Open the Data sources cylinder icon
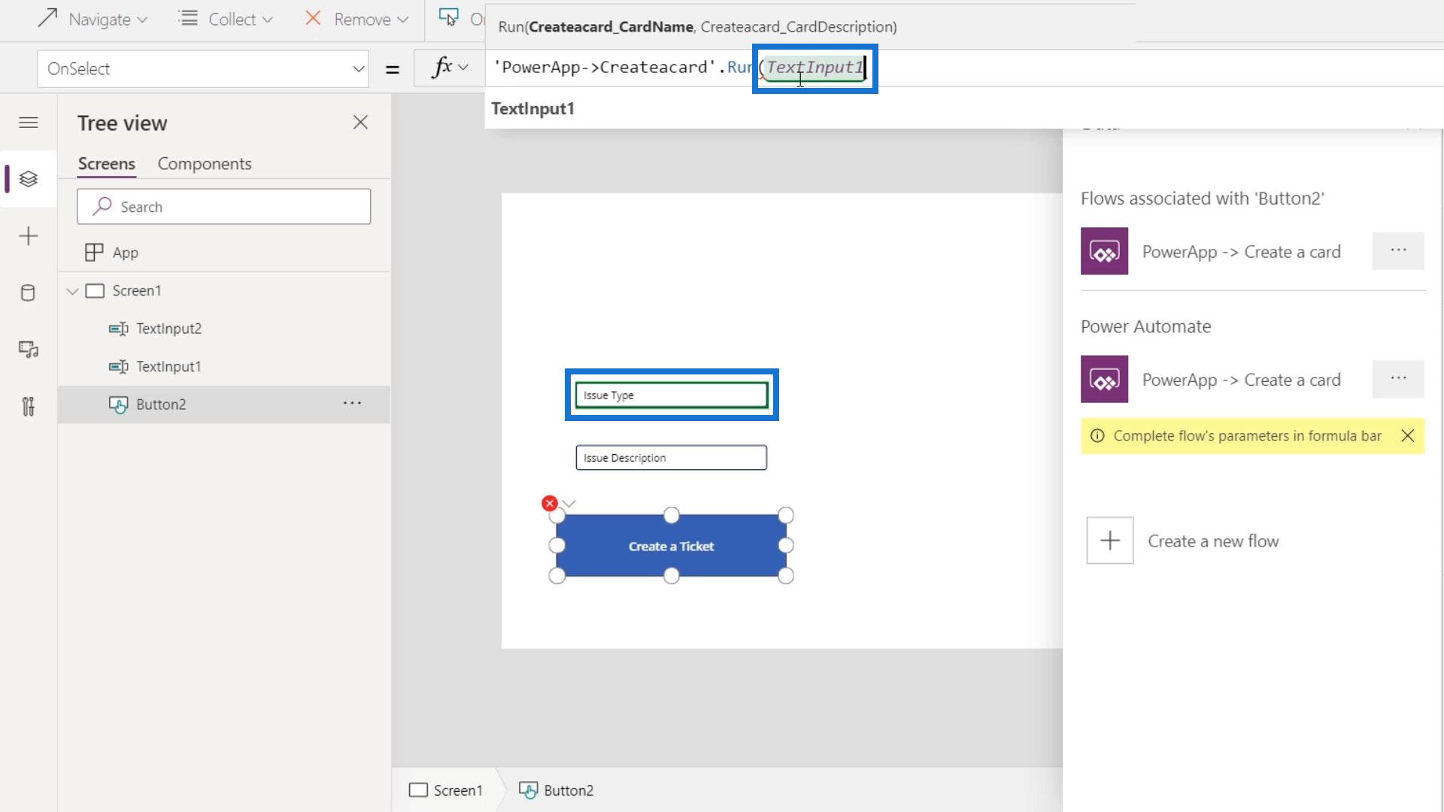Screen dimensions: 1444x812 [29, 292]
